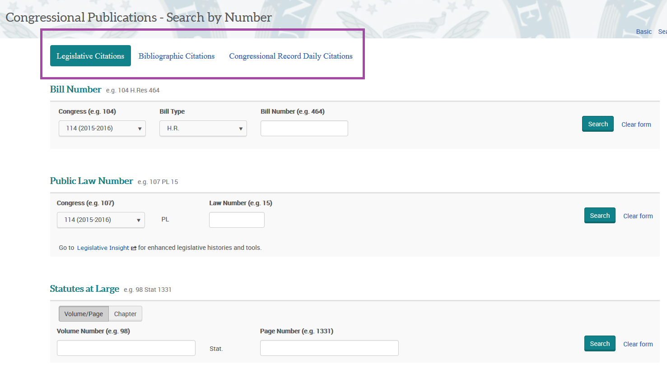Click the Public Law Number heading
This screenshot has height=373, width=667.
click(x=91, y=181)
